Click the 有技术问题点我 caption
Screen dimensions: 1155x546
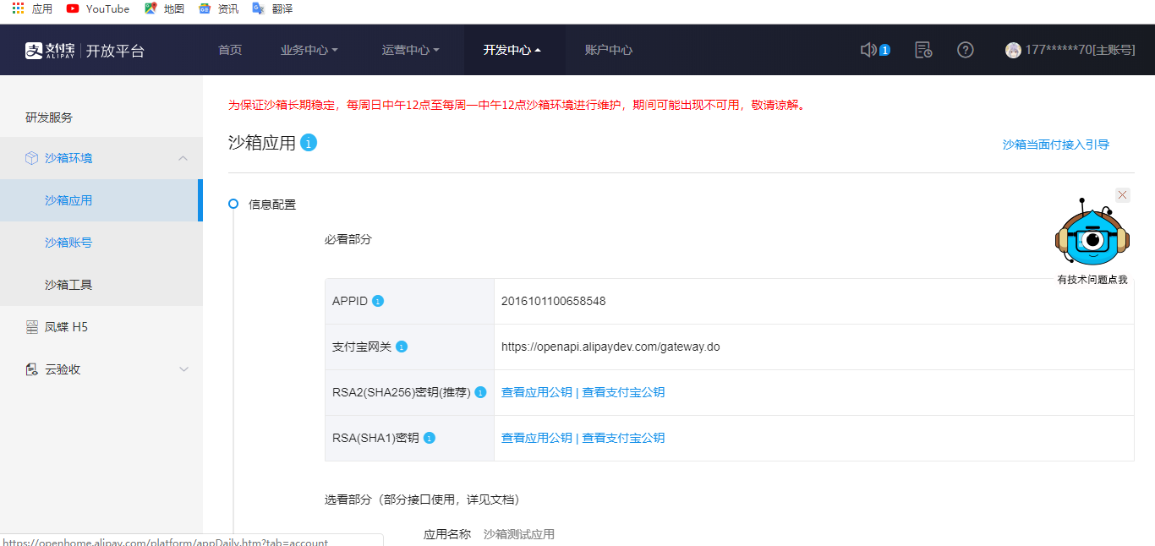pos(1092,280)
